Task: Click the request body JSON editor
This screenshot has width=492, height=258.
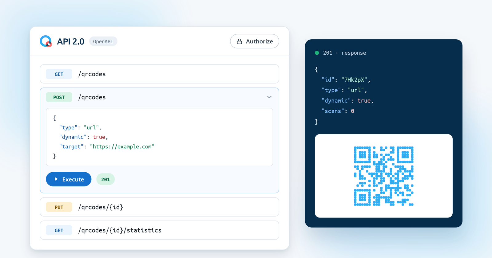Action: 159,137
